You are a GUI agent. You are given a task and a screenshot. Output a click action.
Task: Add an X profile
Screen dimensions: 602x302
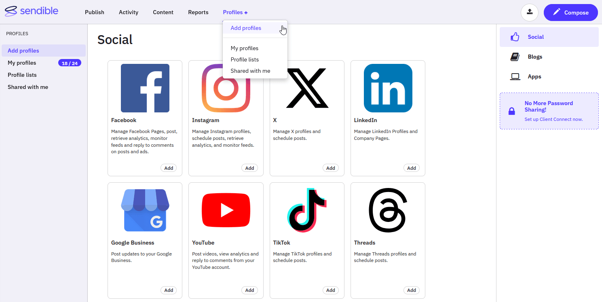pos(331,168)
